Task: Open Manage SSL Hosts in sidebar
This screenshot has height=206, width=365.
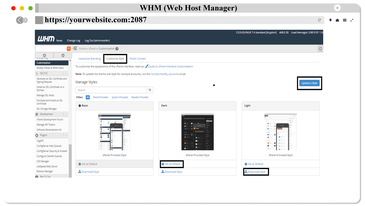Action: [45, 95]
